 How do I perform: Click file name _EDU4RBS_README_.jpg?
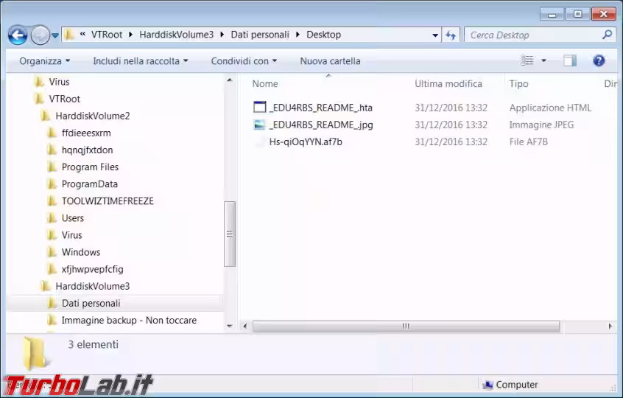pos(321,125)
